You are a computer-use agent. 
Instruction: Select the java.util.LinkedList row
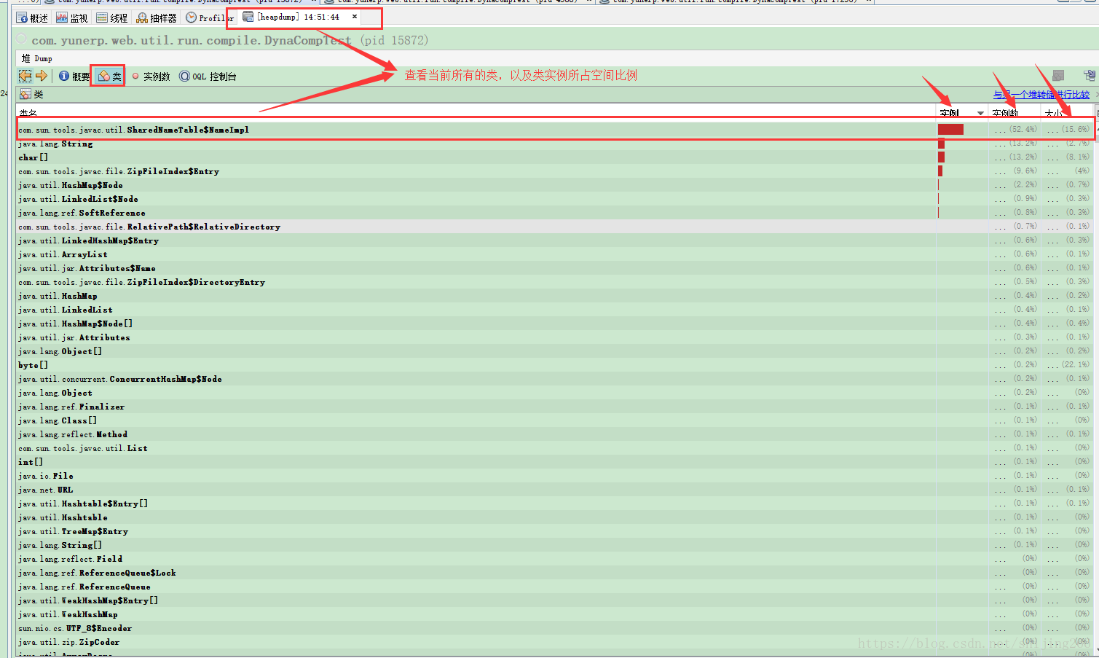(x=556, y=310)
